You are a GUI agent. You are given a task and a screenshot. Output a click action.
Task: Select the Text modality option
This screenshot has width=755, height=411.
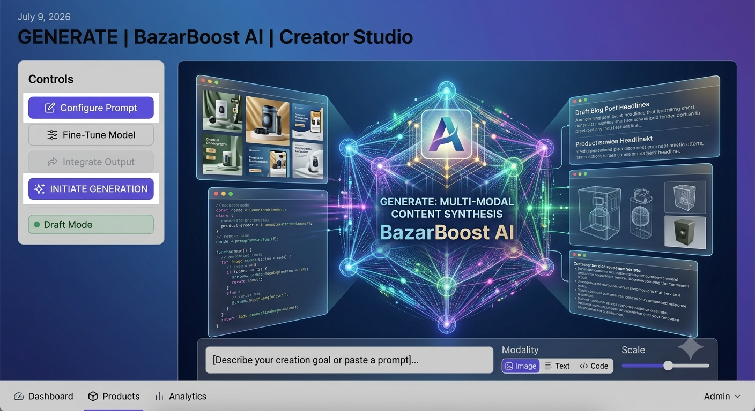557,366
